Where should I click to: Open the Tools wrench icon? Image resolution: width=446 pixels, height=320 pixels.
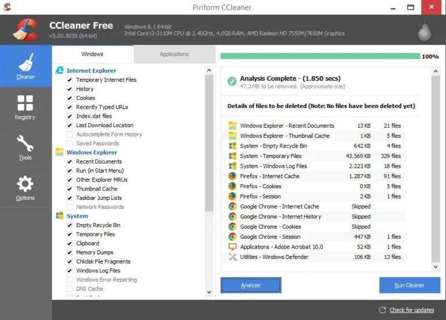coord(25,143)
